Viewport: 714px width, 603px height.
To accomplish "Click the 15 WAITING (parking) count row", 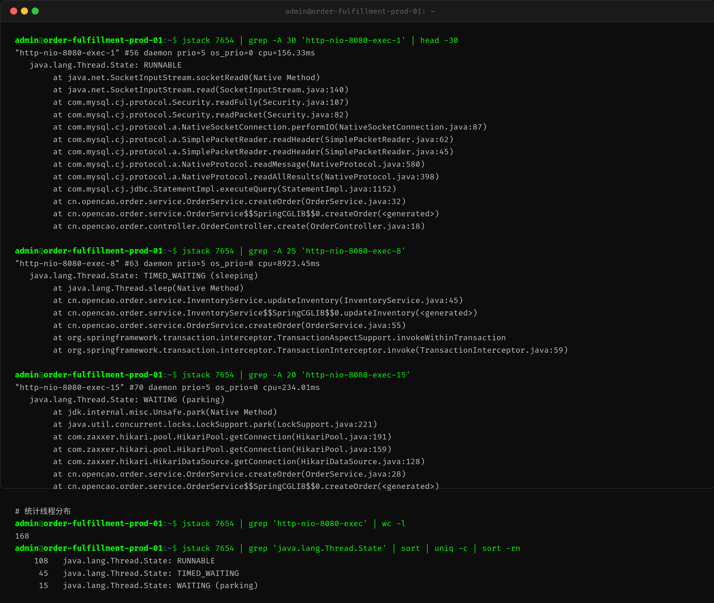I will pyautogui.click(x=148, y=586).
